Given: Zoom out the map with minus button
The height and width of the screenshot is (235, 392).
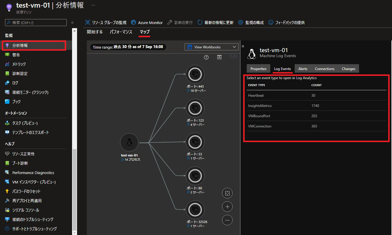Looking at the screenshot, I should (227, 220).
